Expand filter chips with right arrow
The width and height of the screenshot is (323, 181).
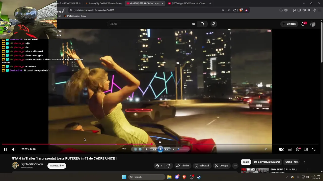[304, 162]
